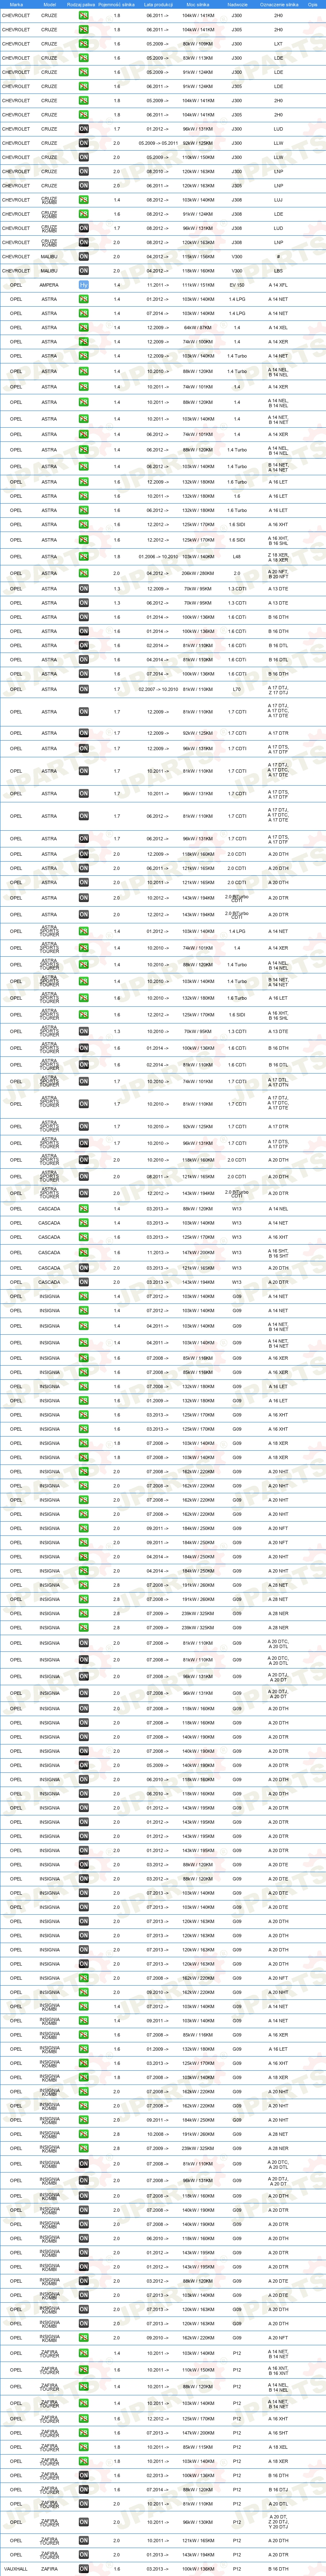Click the ON diesel icon in the Vauxhall Zafira row
Screen dimensions: 326x2576
click(x=84, y=2569)
